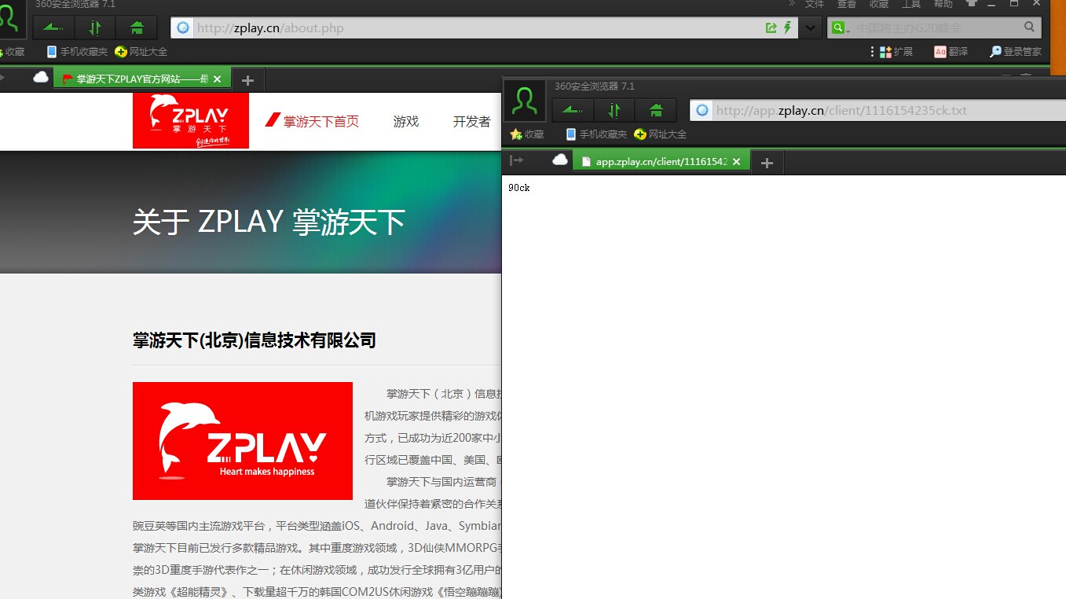The width and height of the screenshot is (1066, 599).
Task: Click home icon in the app.zplay.cn window
Action: (x=656, y=110)
